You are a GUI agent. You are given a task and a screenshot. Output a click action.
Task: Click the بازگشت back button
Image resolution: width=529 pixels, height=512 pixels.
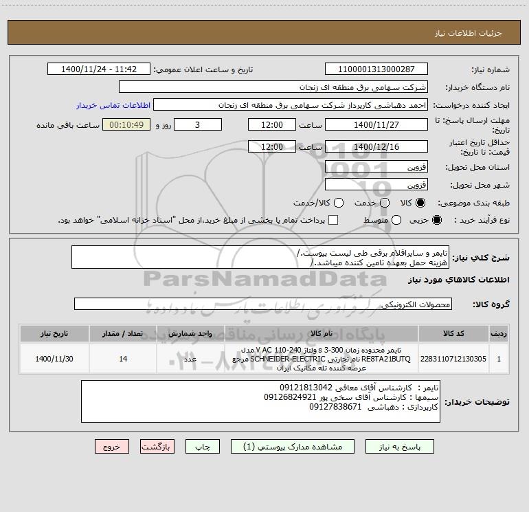pyautogui.click(x=157, y=447)
